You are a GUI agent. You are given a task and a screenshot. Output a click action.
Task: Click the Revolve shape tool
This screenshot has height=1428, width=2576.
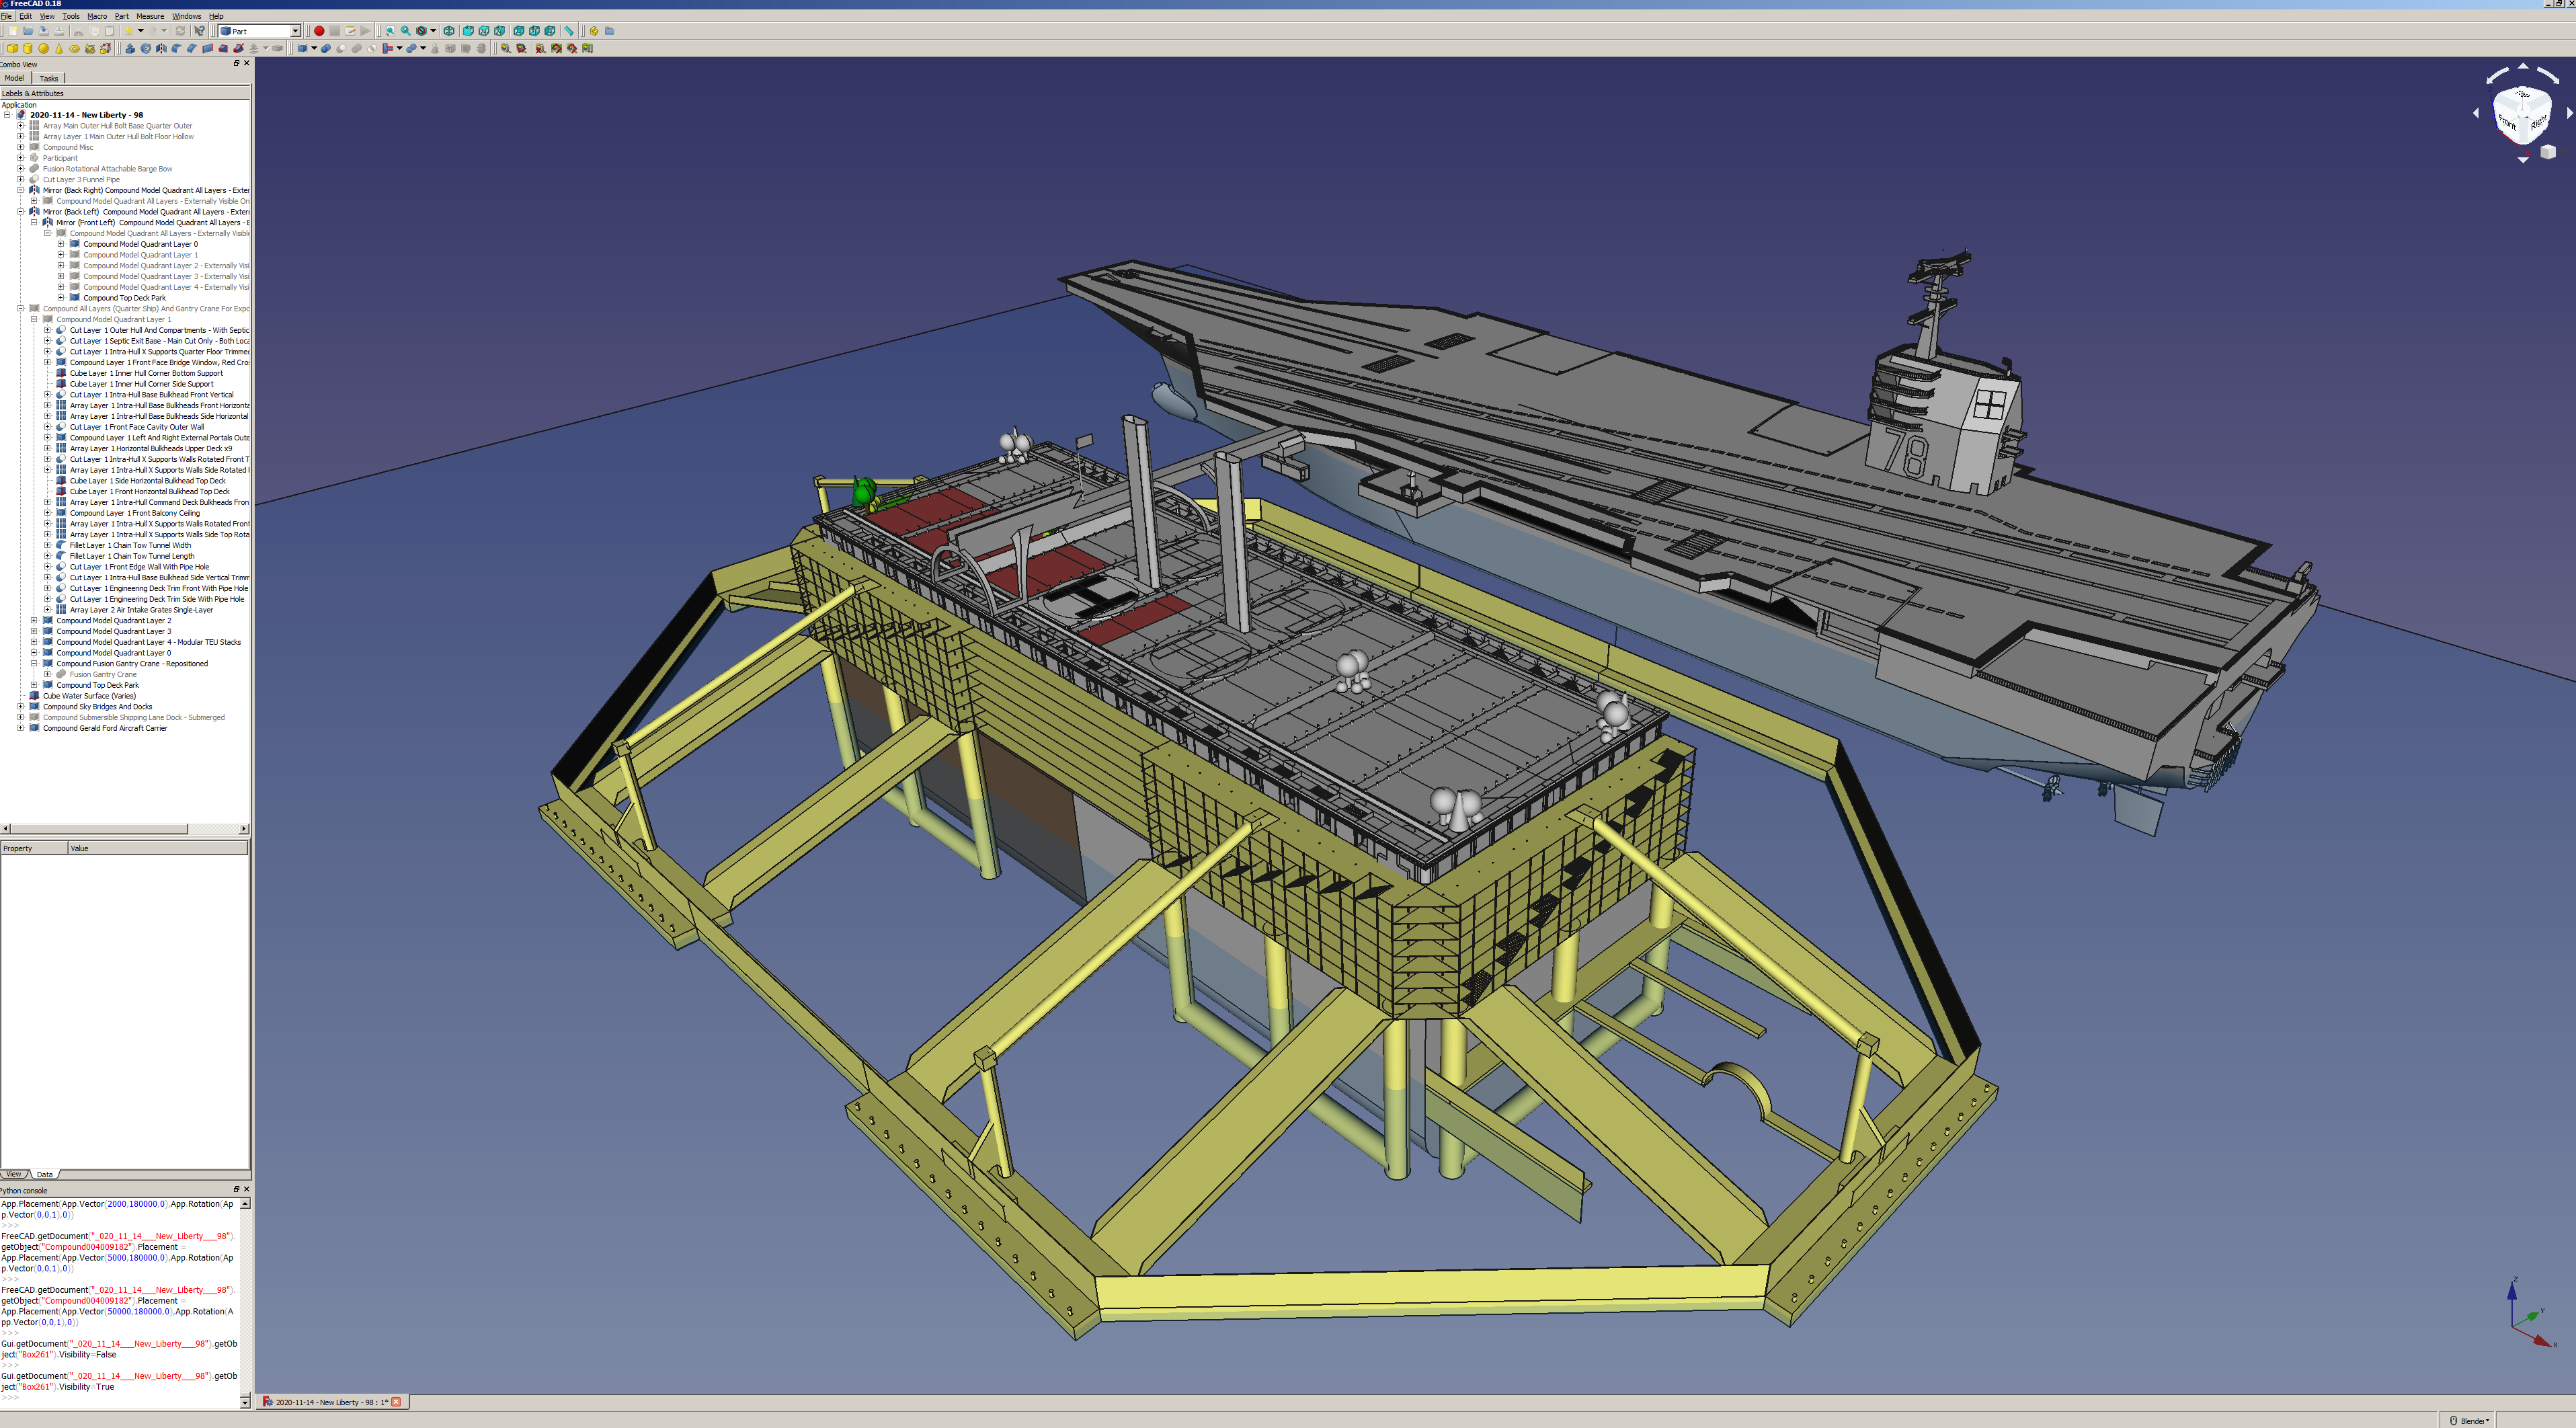146,48
